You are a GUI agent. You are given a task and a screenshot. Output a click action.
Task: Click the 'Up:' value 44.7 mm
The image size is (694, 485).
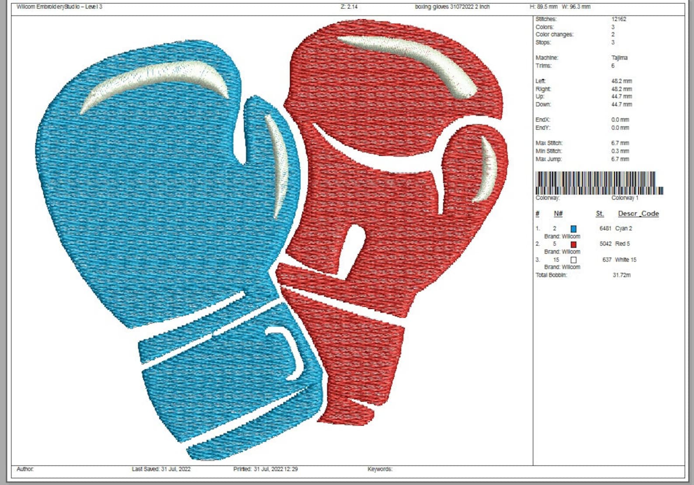point(621,97)
